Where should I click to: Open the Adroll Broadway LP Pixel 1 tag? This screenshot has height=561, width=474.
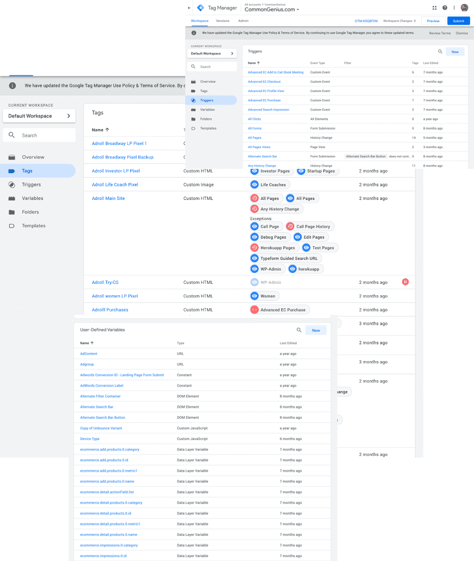point(119,143)
